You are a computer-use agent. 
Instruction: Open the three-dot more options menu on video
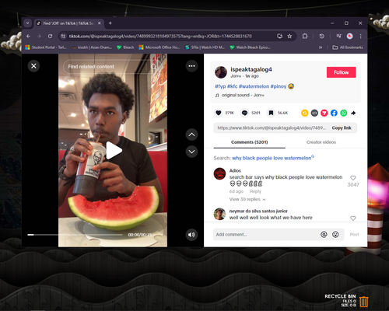pyautogui.click(x=191, y=66)
